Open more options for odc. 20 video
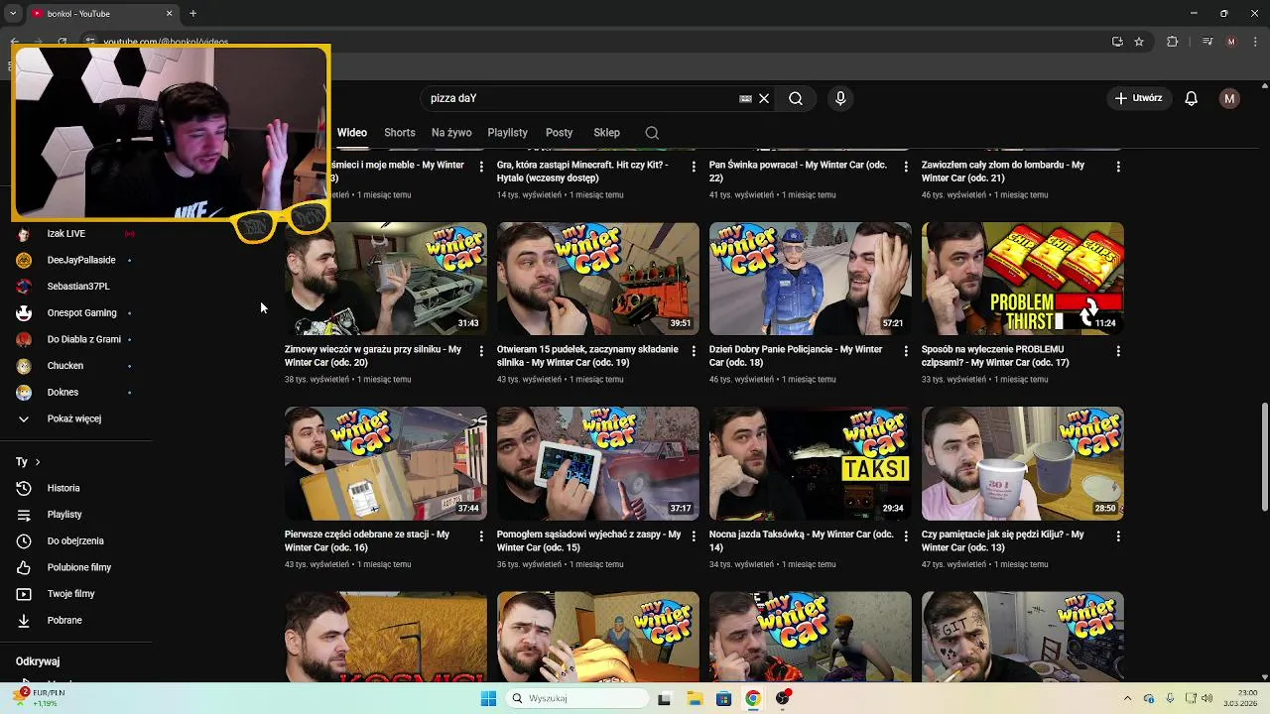The height and width of the screenshot is (714, 1270). click(x=481, y=351)
